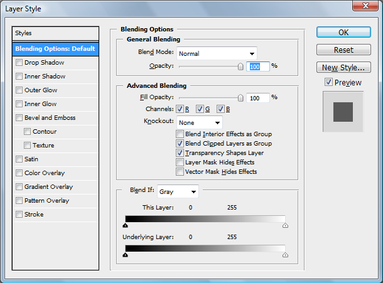Open Outer Glow settings by its label

pos(41,90)
